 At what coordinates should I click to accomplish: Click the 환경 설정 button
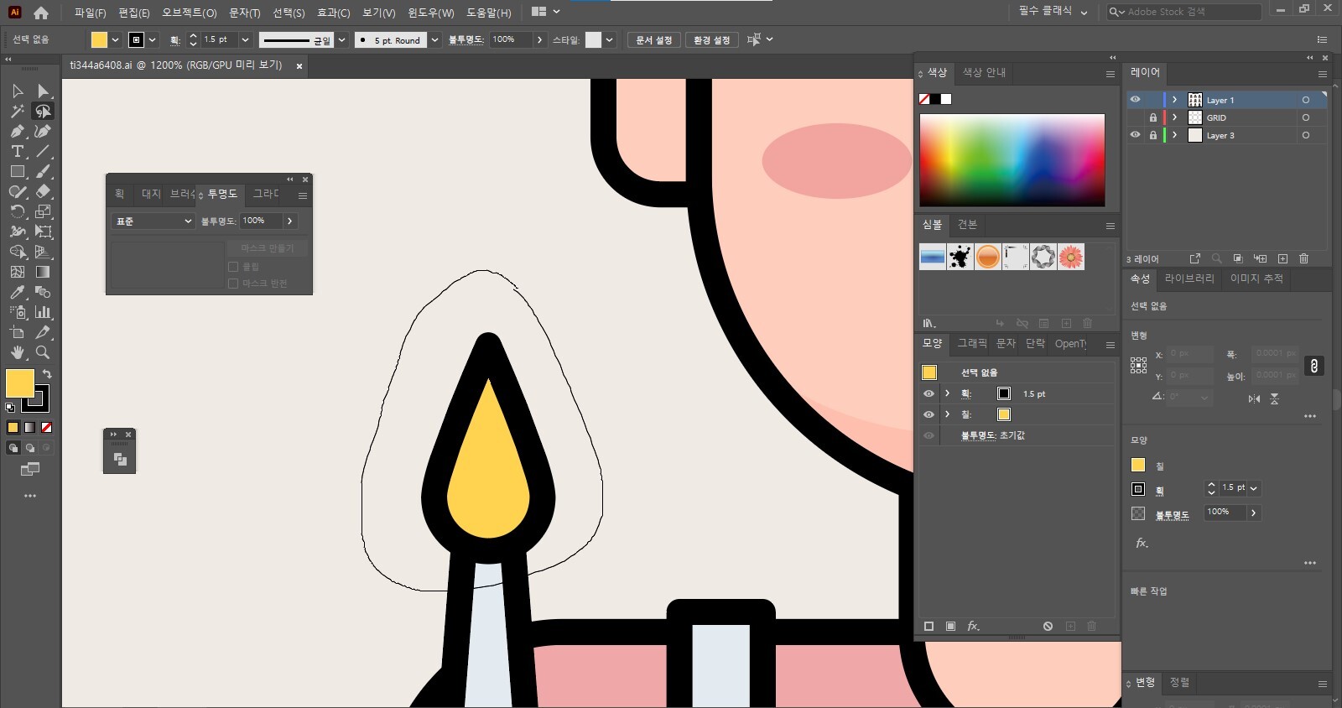(711, 40)
